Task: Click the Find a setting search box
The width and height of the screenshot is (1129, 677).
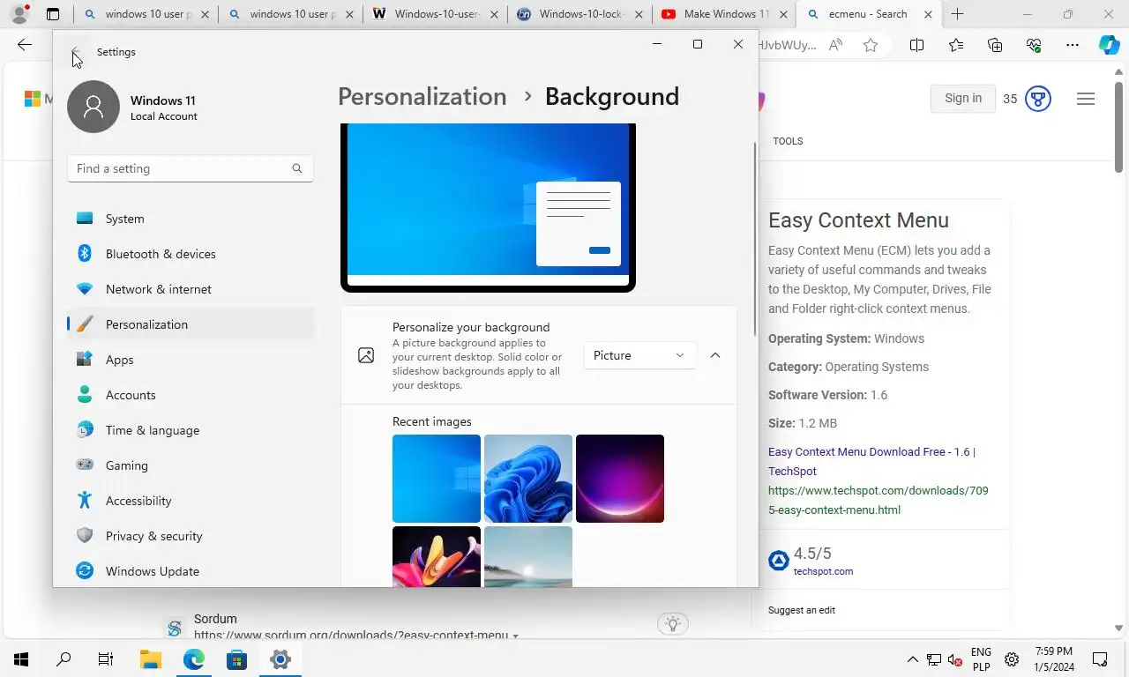Action: pyautogui.click(x=191, y=168)
